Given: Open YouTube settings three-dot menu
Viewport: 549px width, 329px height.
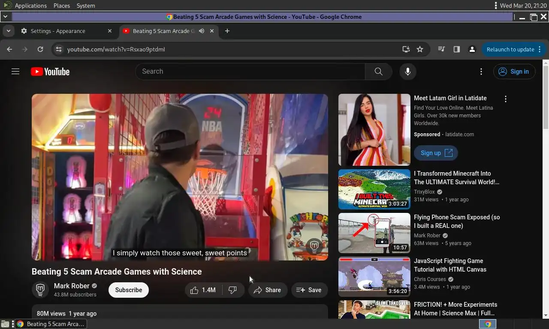Looking at the screenshot, I should pos(481,72).
